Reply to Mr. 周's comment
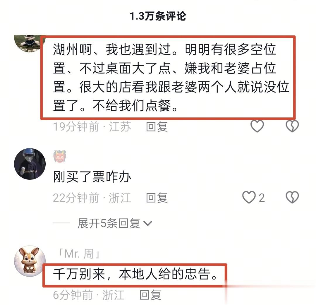Viewport: 316px width, 305px height. [x=150, y=295]
